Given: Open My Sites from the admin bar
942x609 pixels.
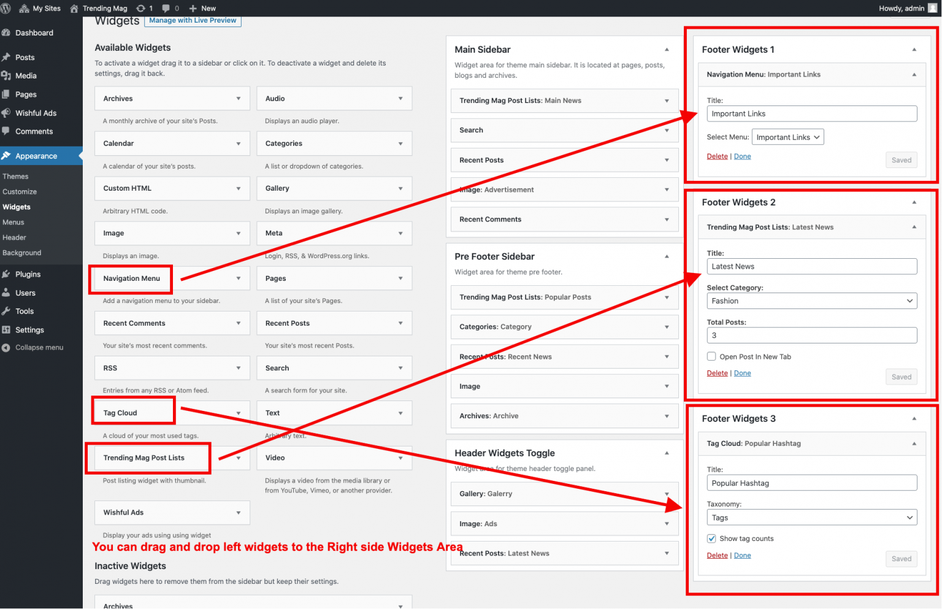Looking at the screenshot, I should (40, 8).
